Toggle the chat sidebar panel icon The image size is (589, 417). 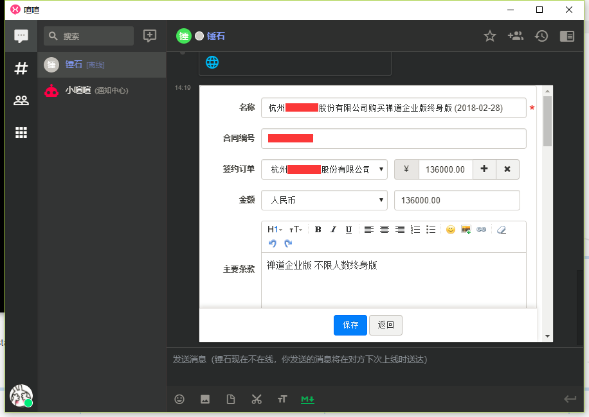pos(567,36)
